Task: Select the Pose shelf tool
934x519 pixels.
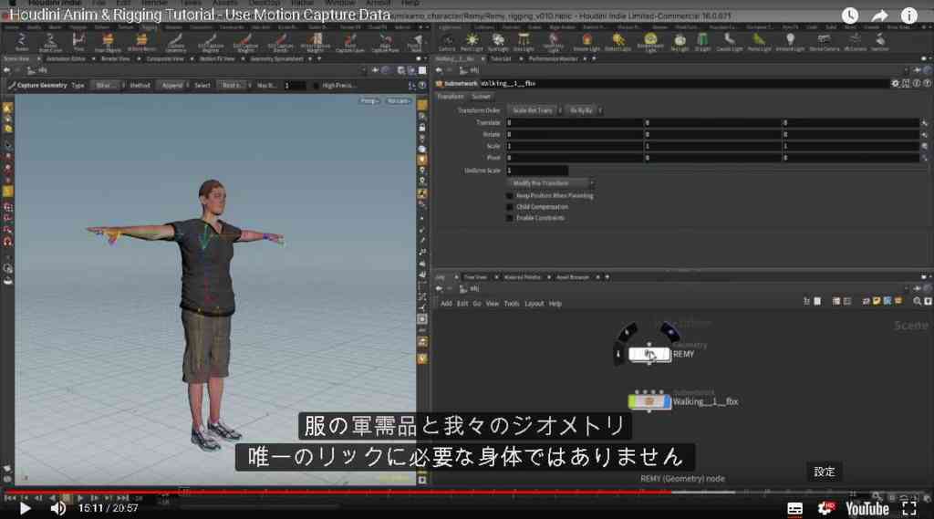Action: pos(78,42)
